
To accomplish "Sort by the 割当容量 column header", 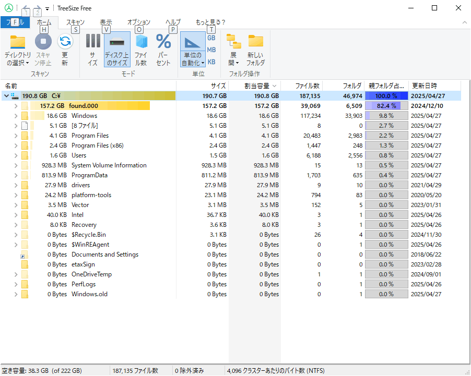I will 255,86.
